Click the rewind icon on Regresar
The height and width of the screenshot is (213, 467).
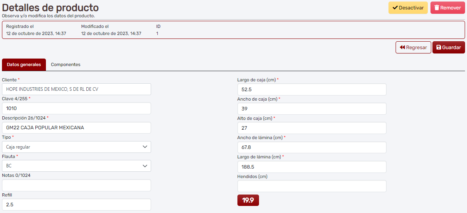click(402, 48)
